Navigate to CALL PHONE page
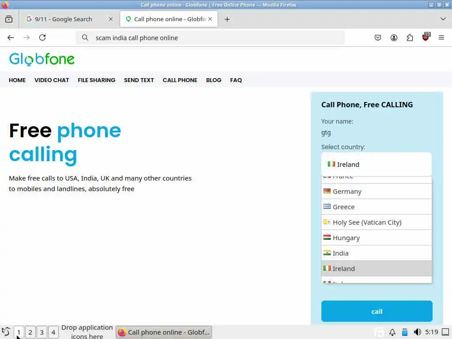 click(180, 80)
